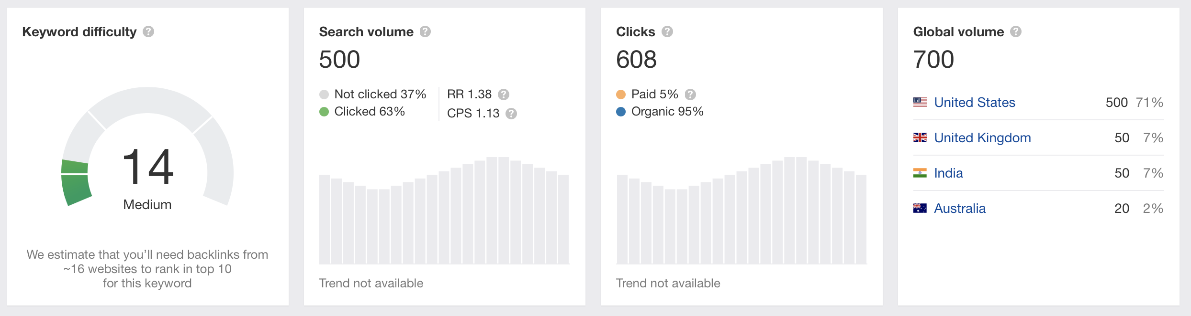
Task: Click the help icon next to CPS 1.13
Action: (x=511, y=114)
